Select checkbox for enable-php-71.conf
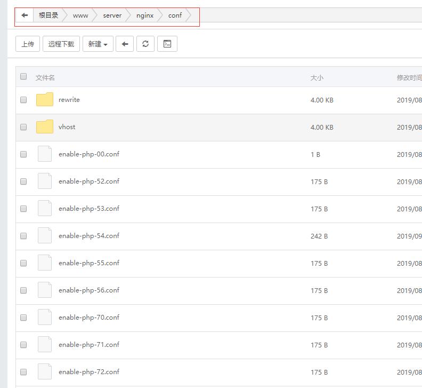The image size is (422, 388). pos(23,345)
